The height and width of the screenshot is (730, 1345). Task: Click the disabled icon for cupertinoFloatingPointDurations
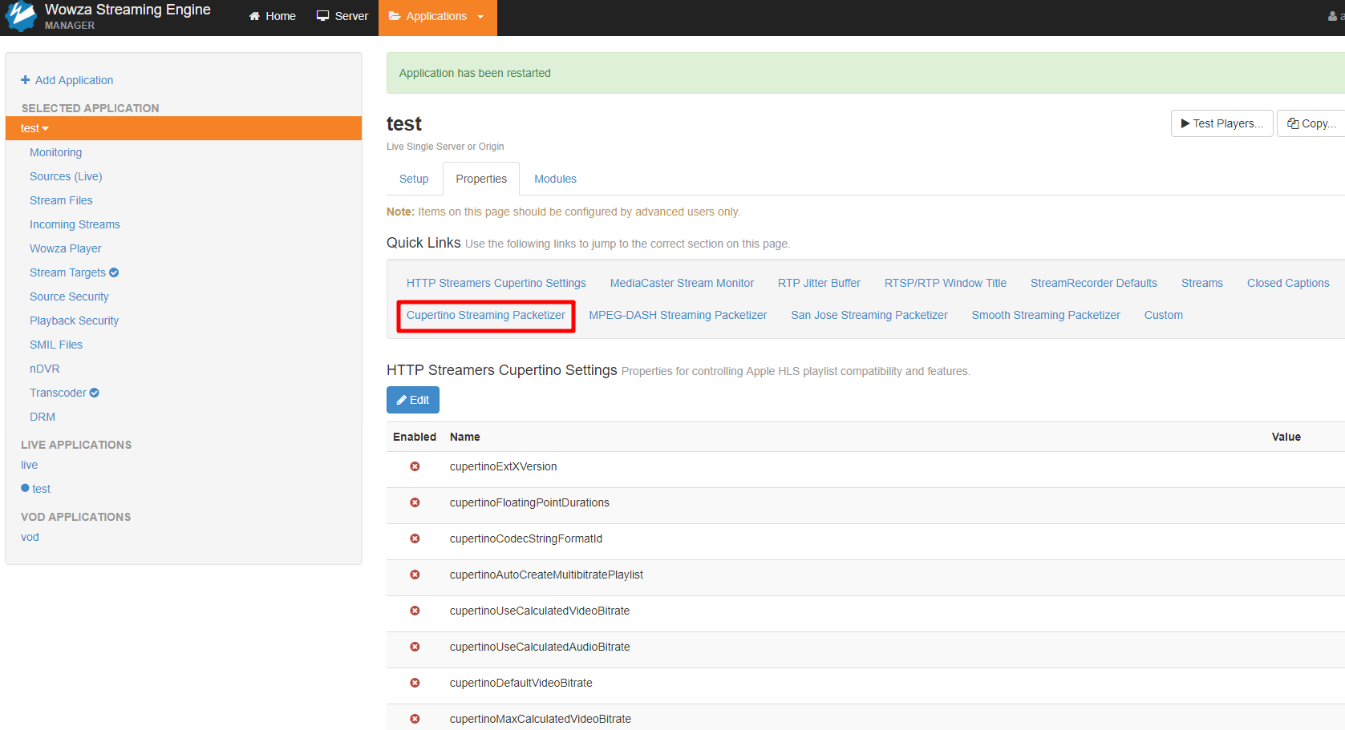tap(415, 502)
